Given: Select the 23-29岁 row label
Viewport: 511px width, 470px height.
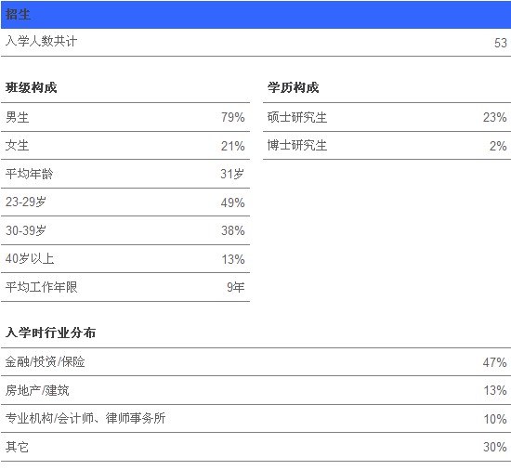Looking at the screenshot, I should (x=26, y=202).
